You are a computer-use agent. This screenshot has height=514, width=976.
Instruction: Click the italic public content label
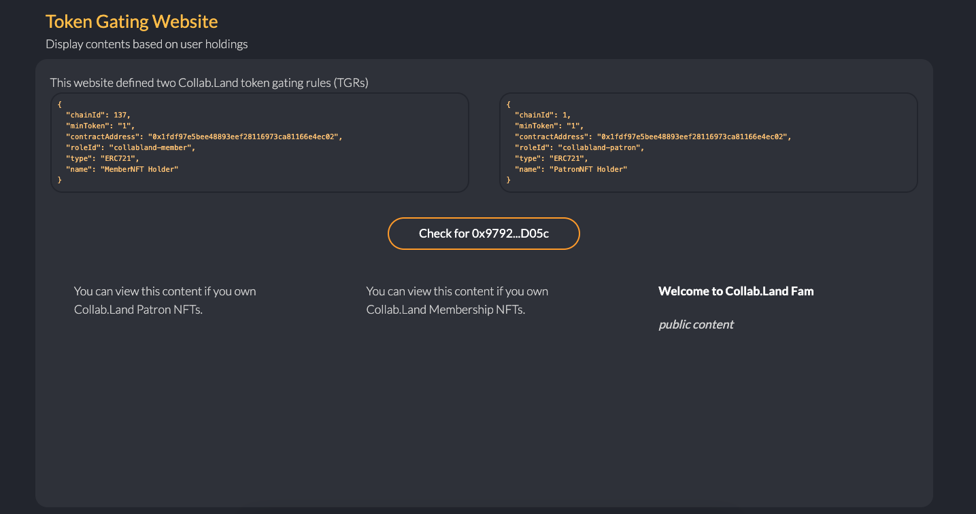(x=696, y=325)
